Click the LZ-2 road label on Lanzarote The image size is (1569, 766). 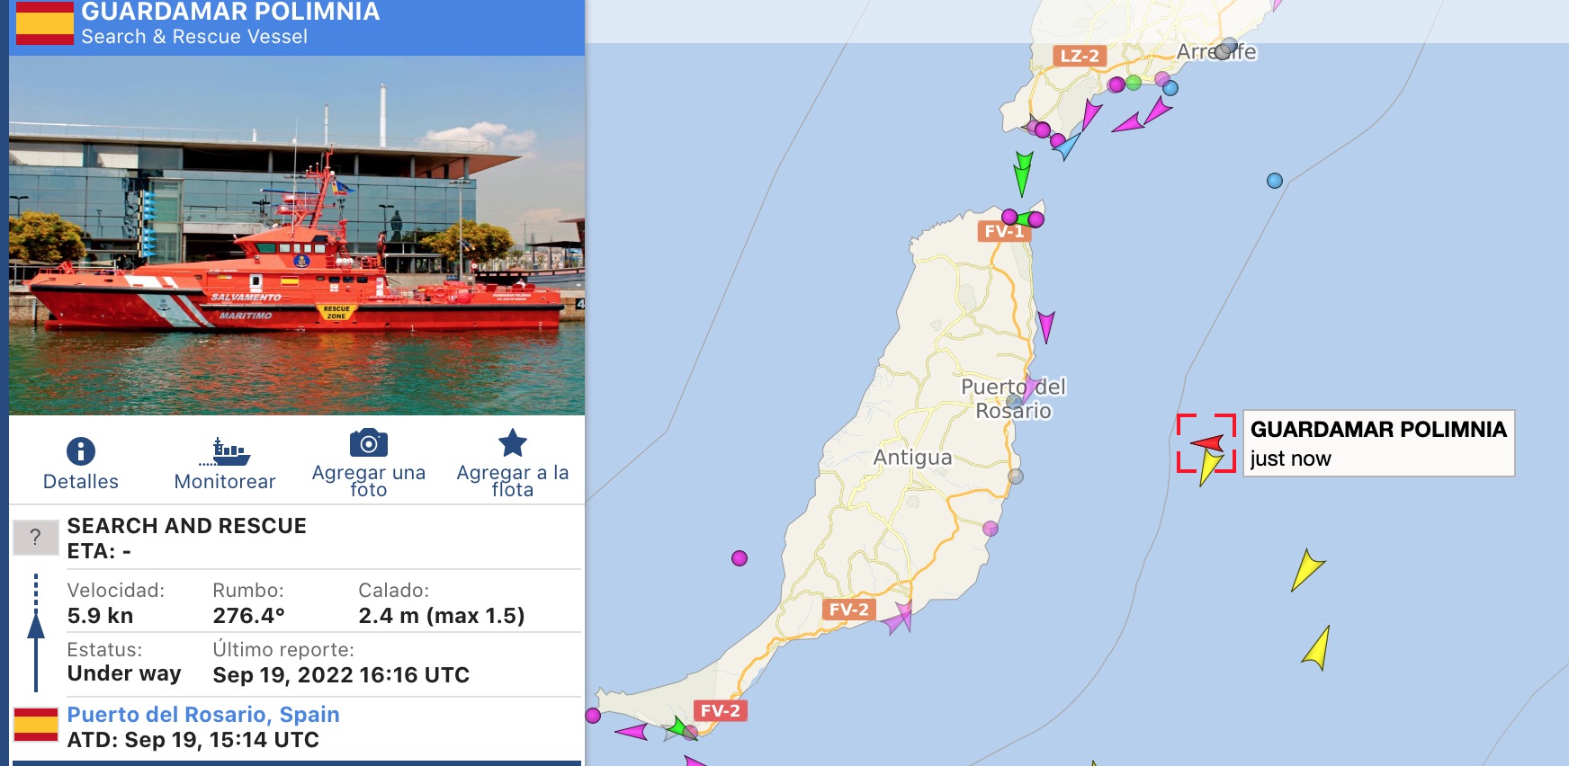pyautogui.click(x=1079, y=56)
